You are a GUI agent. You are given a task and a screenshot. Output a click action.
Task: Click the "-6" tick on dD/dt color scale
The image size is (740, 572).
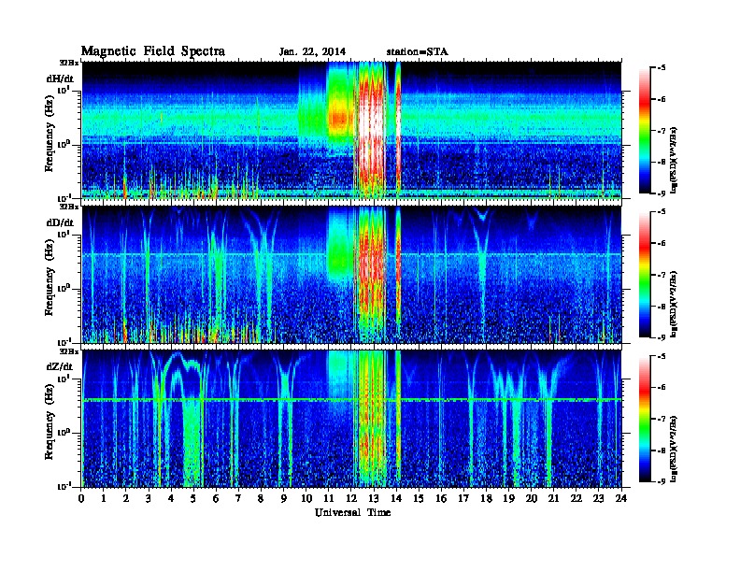tap(662, 244)
